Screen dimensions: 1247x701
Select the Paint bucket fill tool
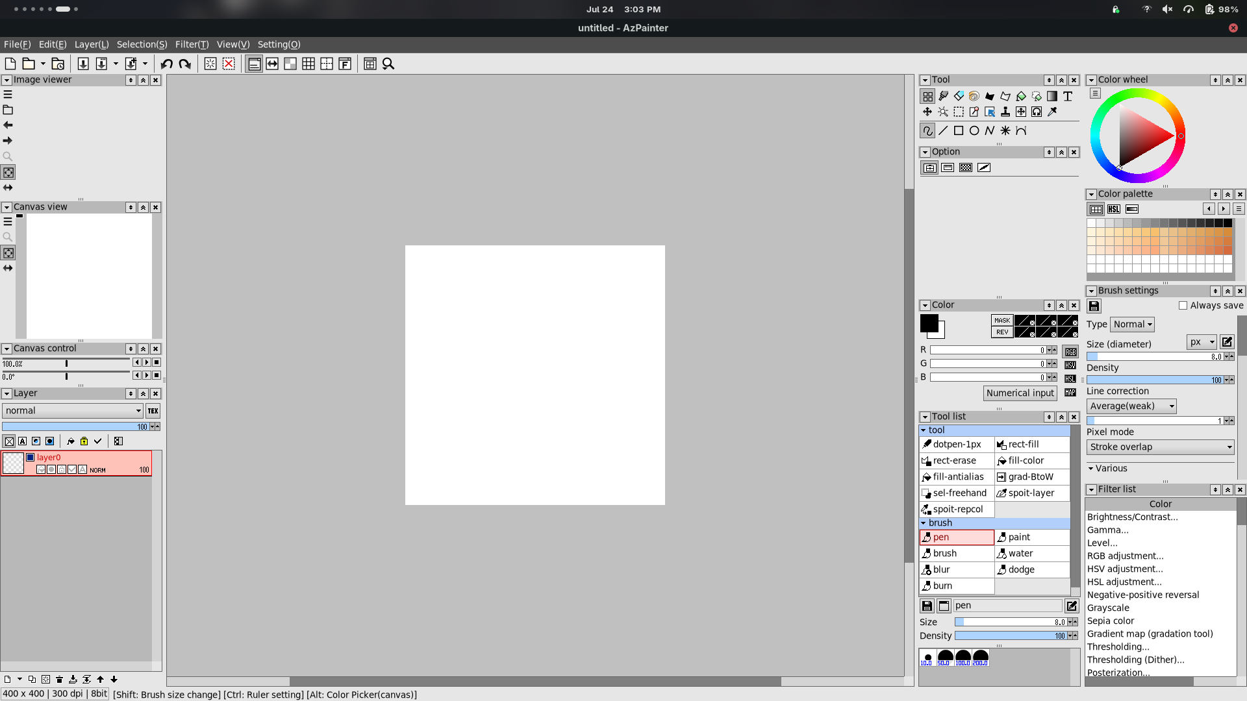(x=1021, y=96)
